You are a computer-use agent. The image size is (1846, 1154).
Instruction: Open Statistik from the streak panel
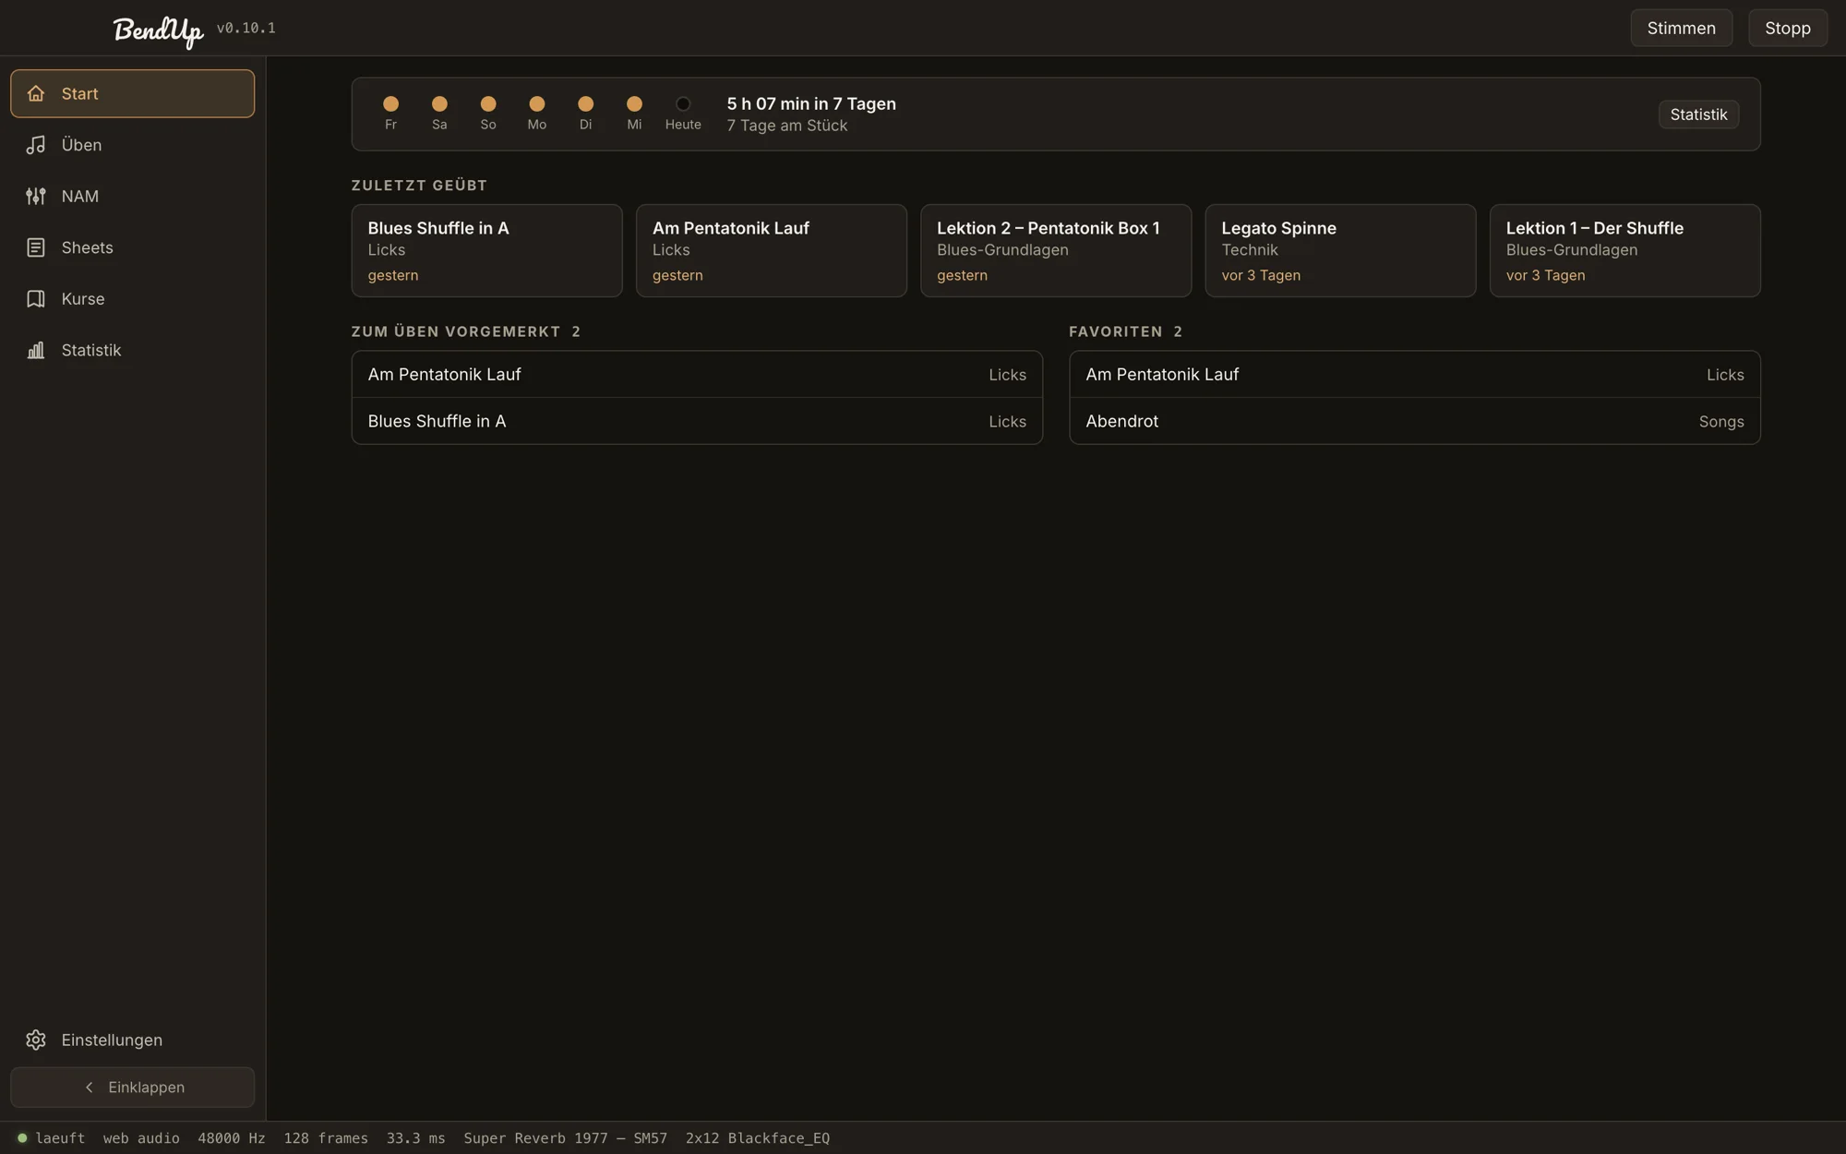(1698, 114)
